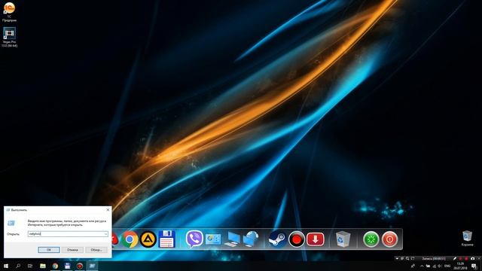Click the recorder bar pencil draw icon
The image size is (482, 271).
[x=455, y=259]
